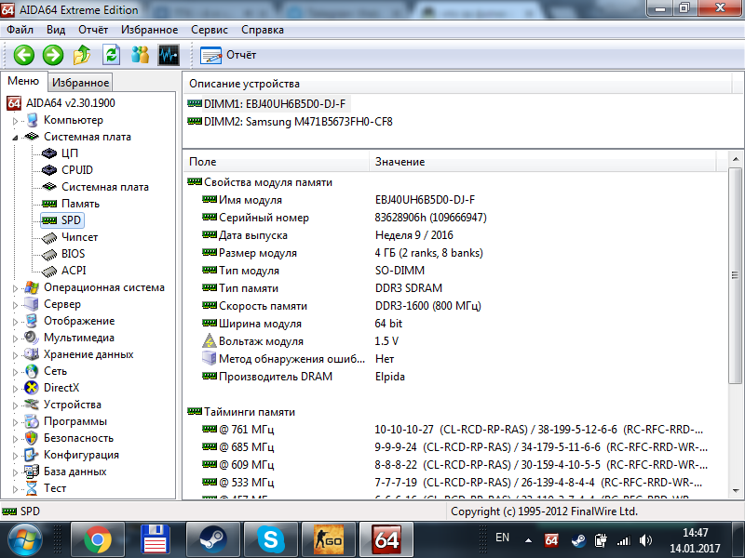
Task: Click the scroll-up arrow of details pane
Action: click(x=735, y=159)
